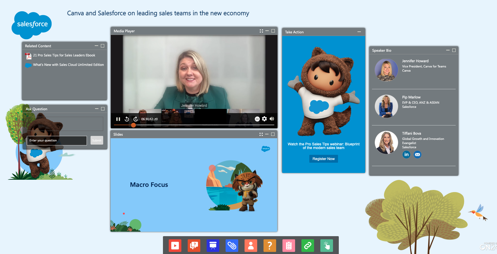
Task: Click the speaker bio person dock icon
Action: pyautogui.click(x=251, y=246)
